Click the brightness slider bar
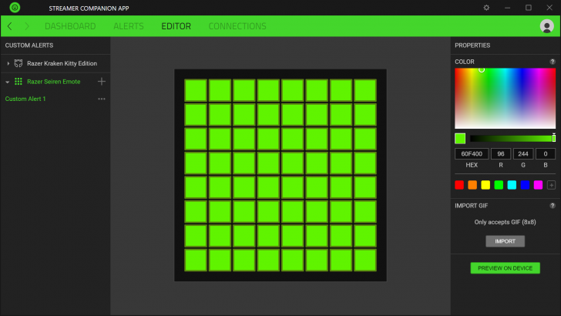This screenshot has height=316, width=561. coord(512,138)
